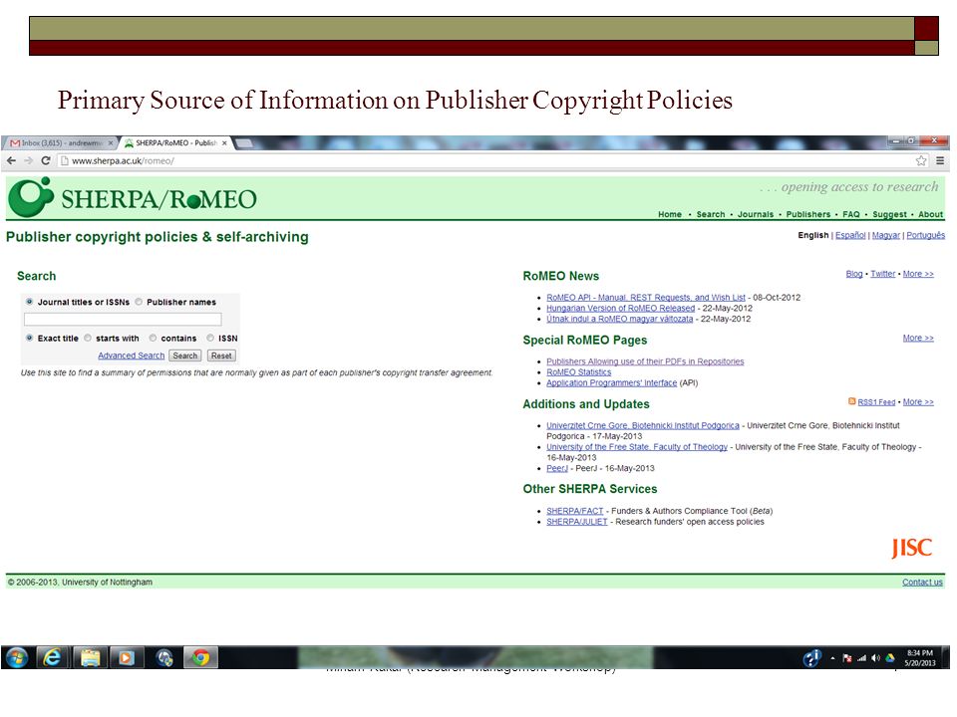This screenshot has width=957, height=717.
Task: Click the JISC logo
Action: (911, 547)
